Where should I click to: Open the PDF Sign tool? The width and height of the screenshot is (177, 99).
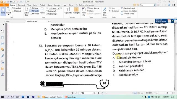tap(105, 12)
